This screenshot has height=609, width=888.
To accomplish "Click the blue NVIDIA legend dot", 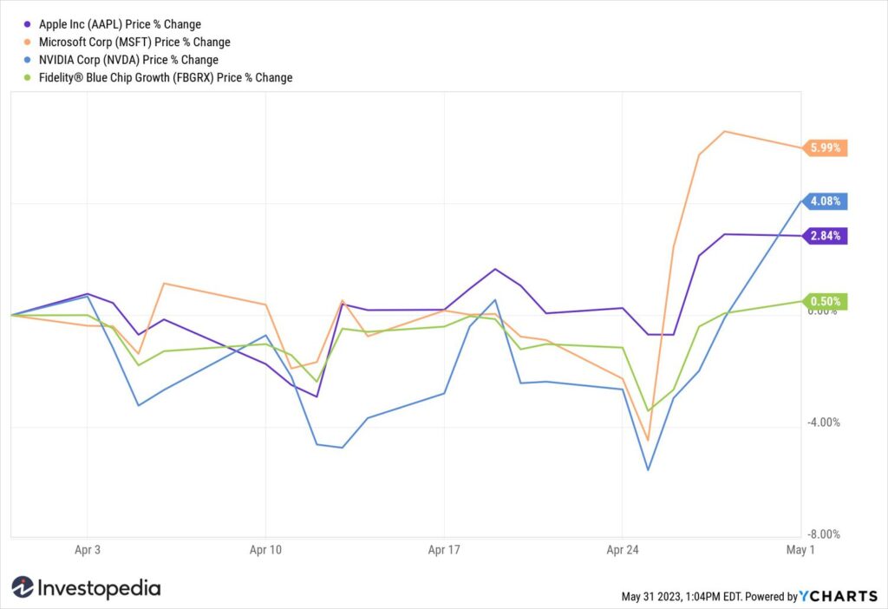I will 27,60.
